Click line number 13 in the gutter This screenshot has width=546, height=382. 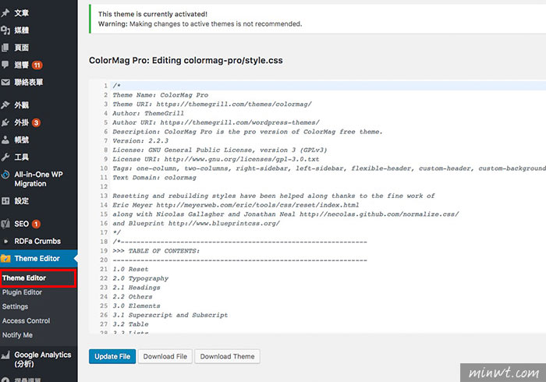click(104, 196)
